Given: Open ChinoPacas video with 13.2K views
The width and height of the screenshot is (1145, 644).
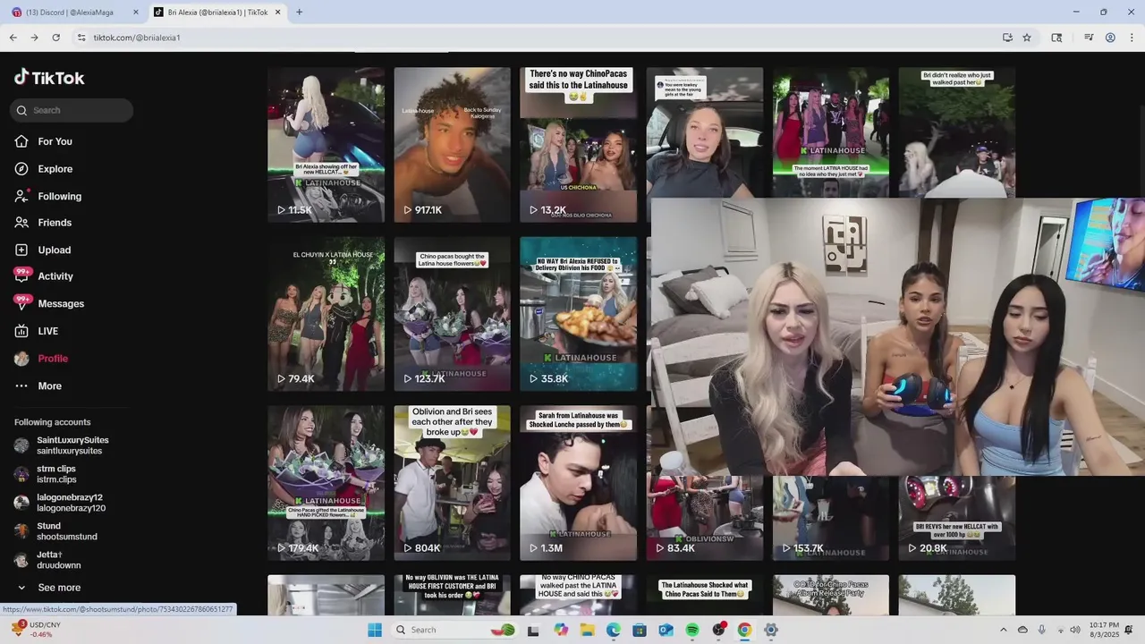Looking at the screenshot, I should 578,145.
